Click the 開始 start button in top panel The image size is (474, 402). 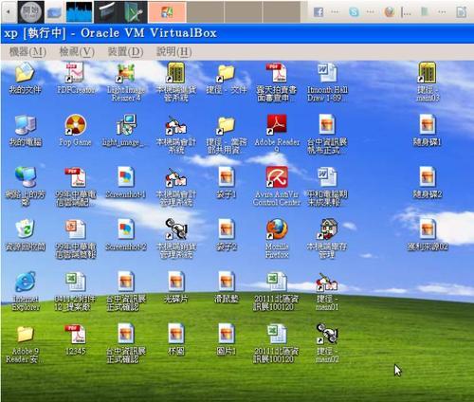(x=31, y=12)
